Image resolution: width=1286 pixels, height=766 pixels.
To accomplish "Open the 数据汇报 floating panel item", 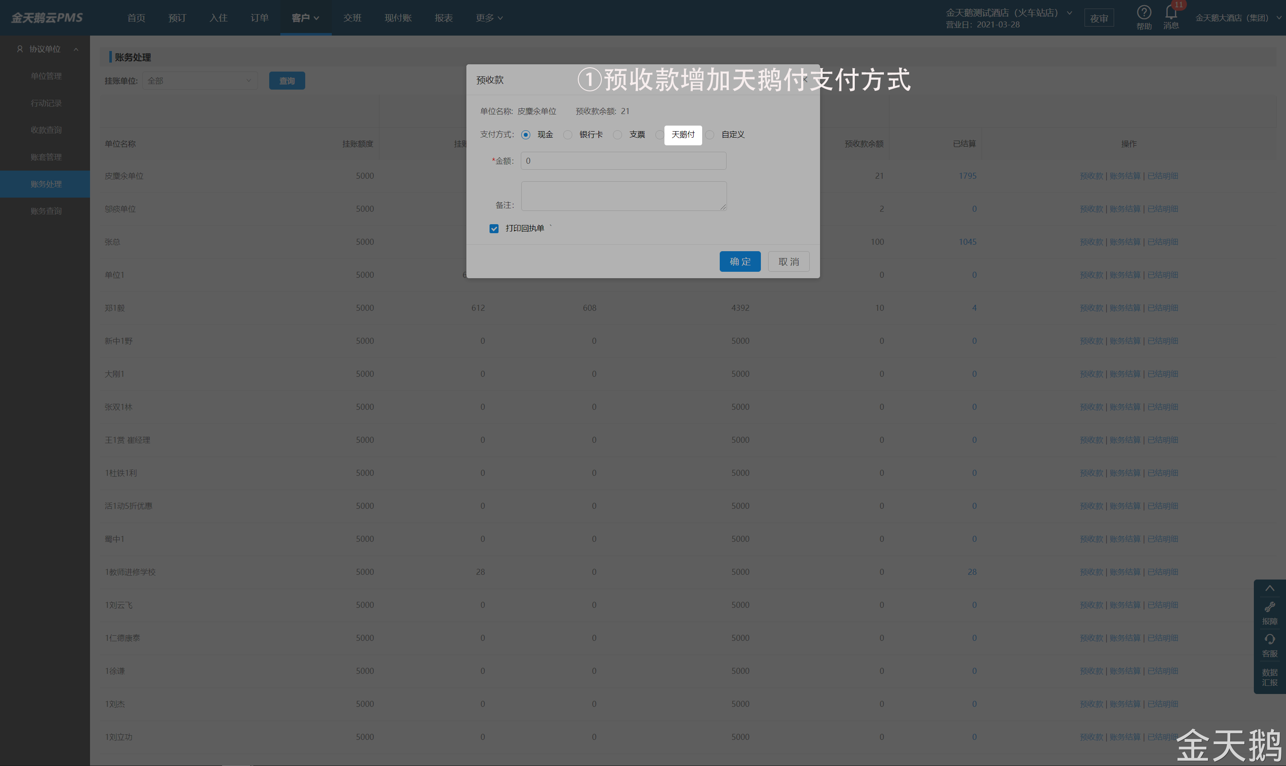I will click(1269, 677).
